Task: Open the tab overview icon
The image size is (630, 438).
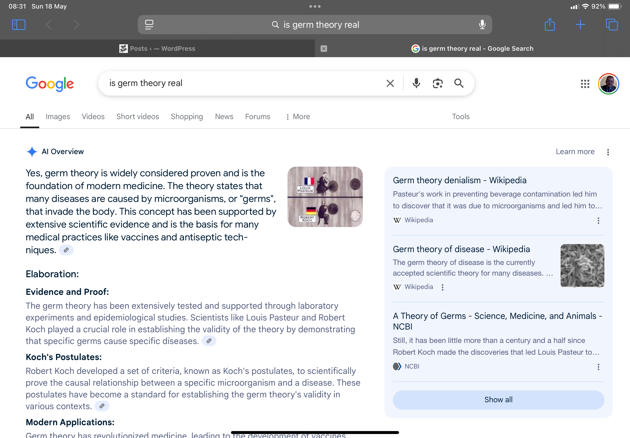Action: click(x=612, y=25)
